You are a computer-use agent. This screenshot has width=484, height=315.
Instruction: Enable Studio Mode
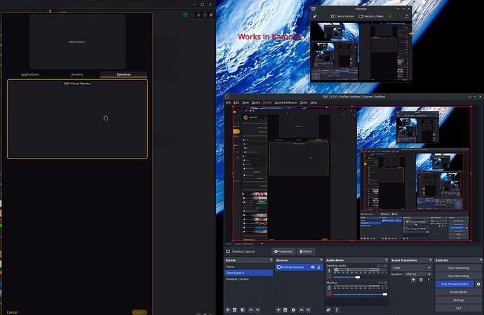458,292
